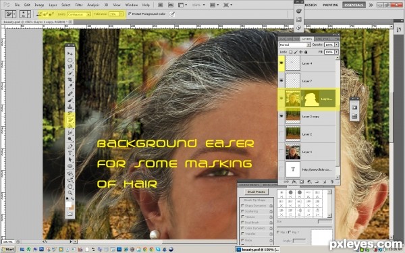
Task: Switch to the Layers panel tab
Action: pos(306,38)
